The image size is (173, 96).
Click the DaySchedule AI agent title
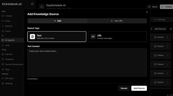[x=56, y=5]
